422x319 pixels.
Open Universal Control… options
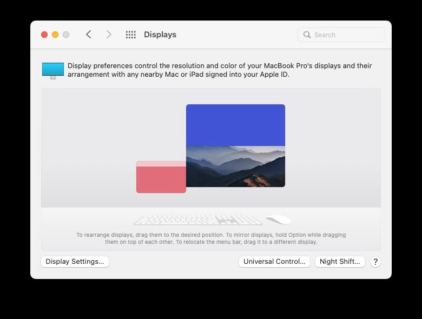click(274, 262)
